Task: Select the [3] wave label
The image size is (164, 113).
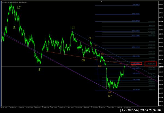Action: (x=39, y=69)
